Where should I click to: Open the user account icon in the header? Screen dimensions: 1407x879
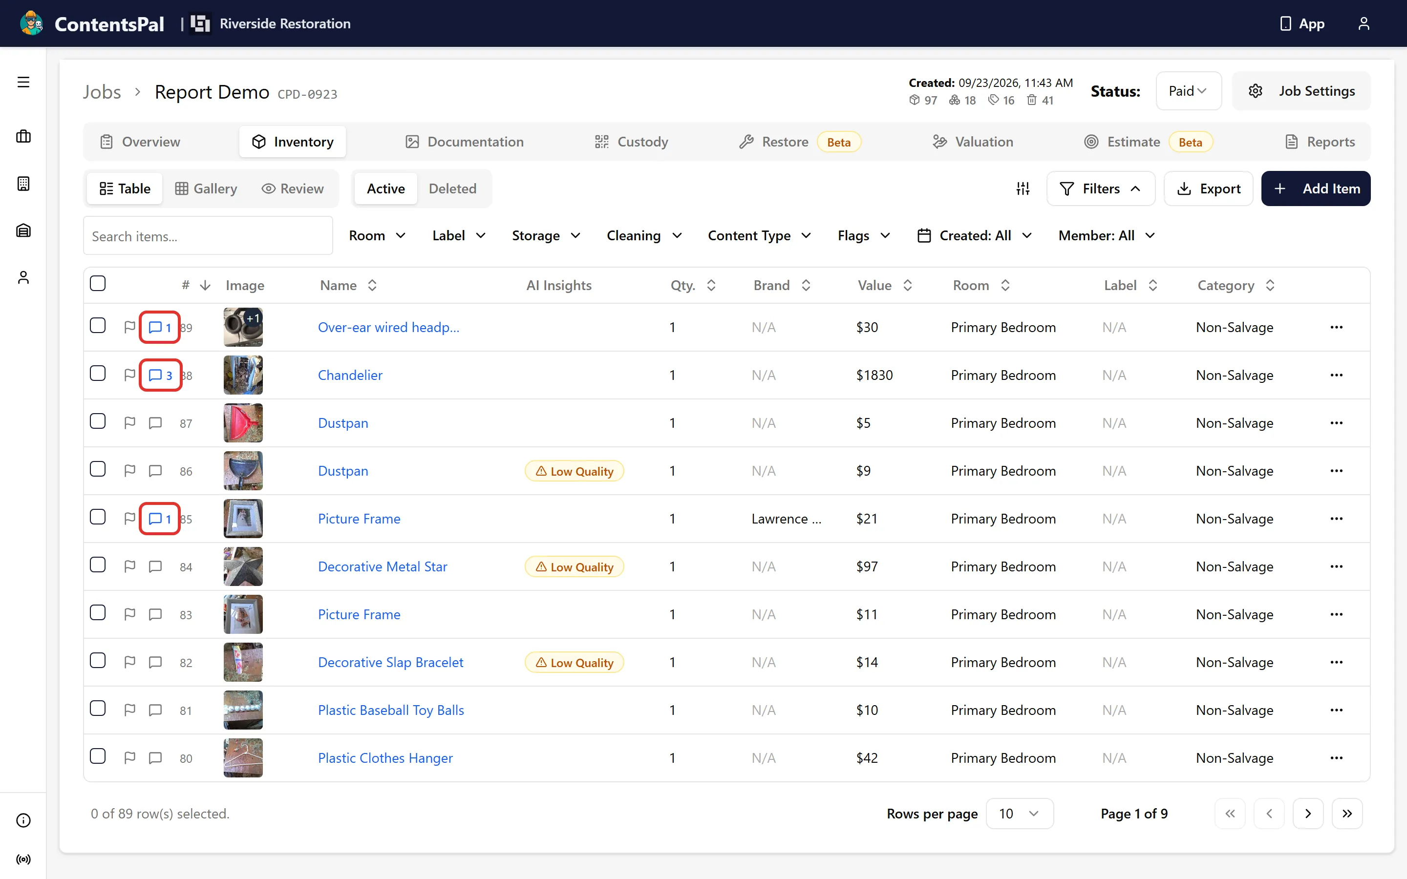click(1364, 23)
